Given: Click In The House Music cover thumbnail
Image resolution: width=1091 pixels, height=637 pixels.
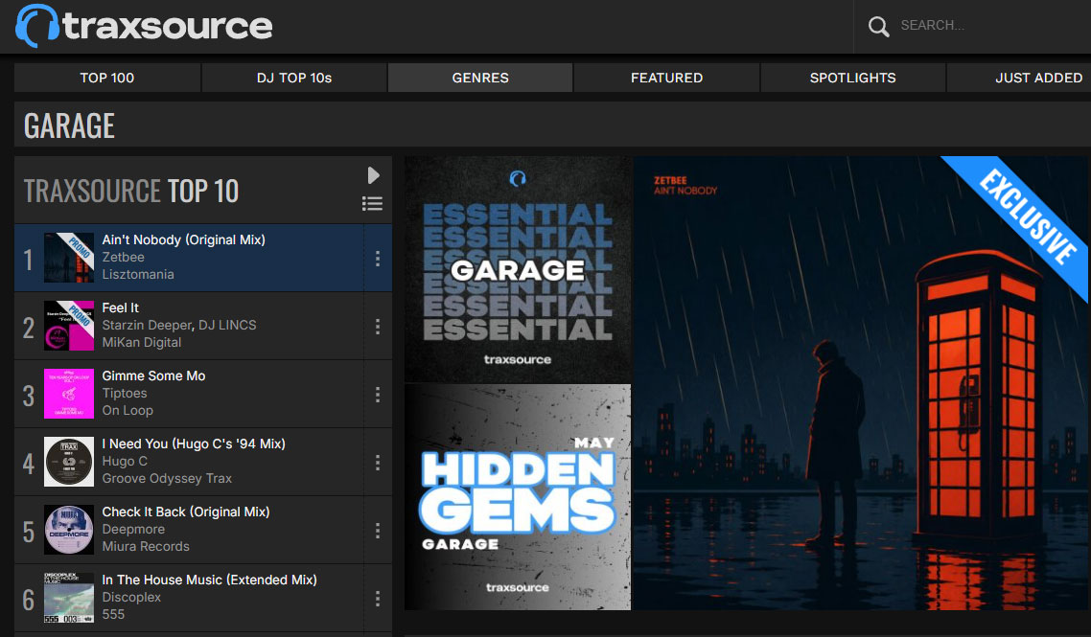Looking at the screenshot, I should (69, 598).
